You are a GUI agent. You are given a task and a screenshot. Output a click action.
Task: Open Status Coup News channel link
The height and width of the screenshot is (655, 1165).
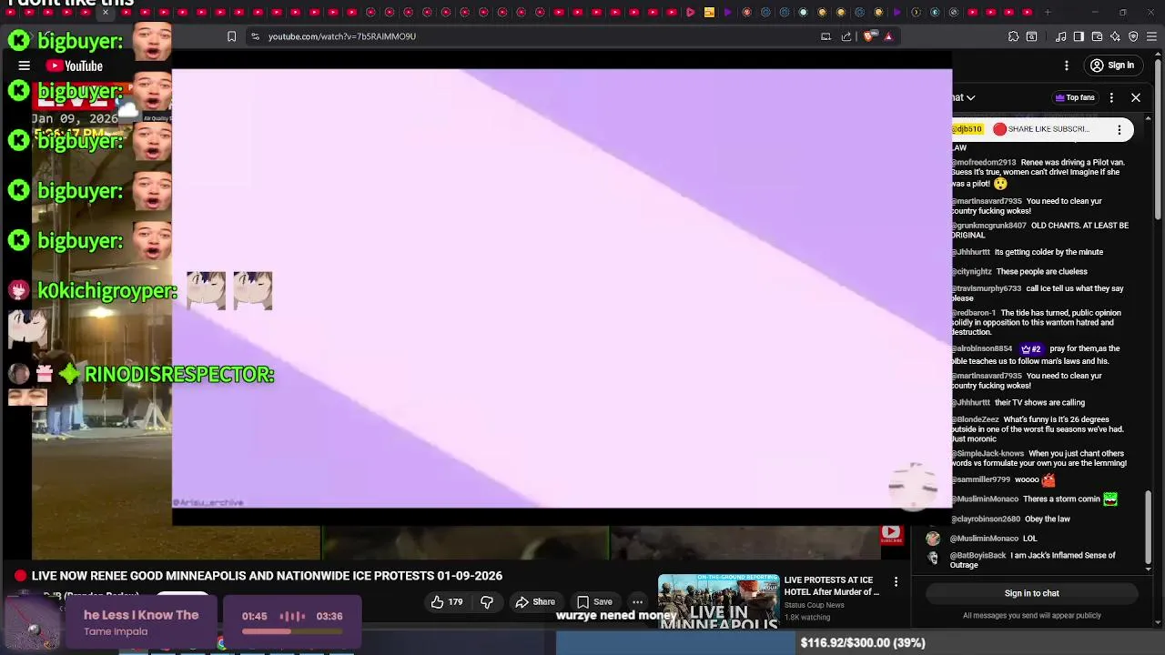815,605
